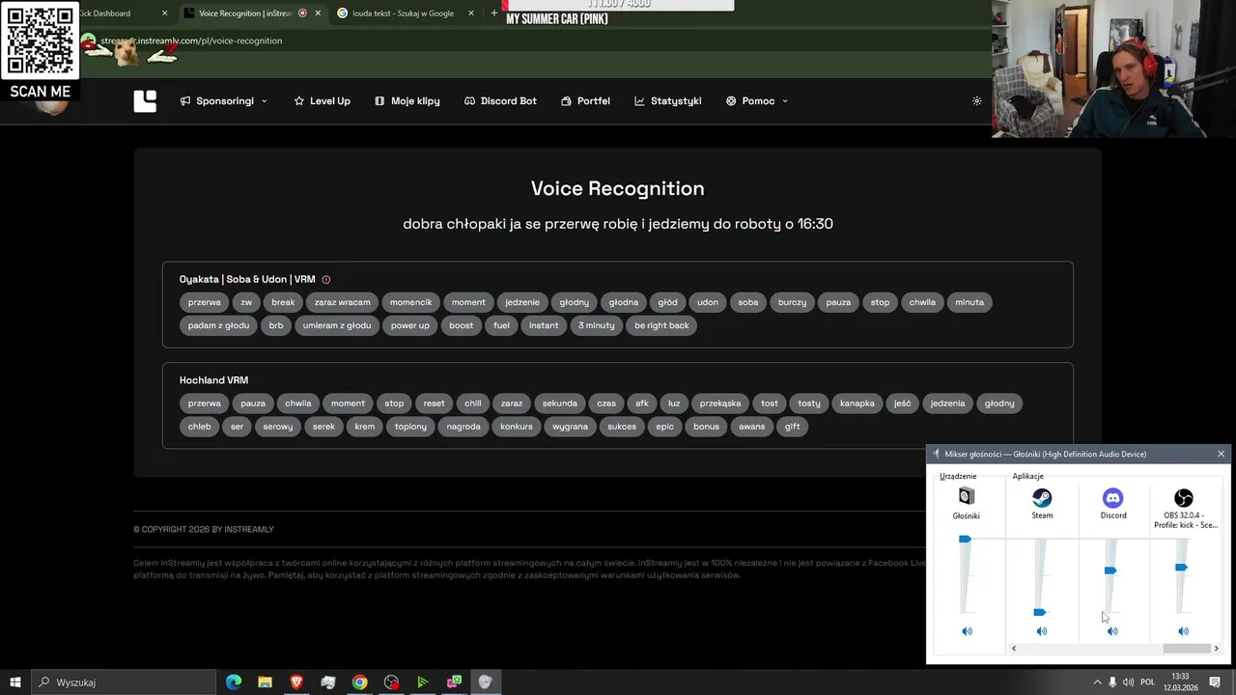Click the Discord volume slider handle
Viewport: 1236px width, 695px height.
click(x=1110, y=570)
